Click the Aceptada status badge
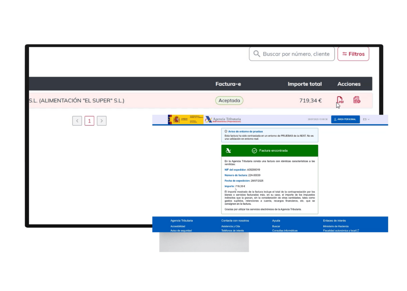 [229, 101]
